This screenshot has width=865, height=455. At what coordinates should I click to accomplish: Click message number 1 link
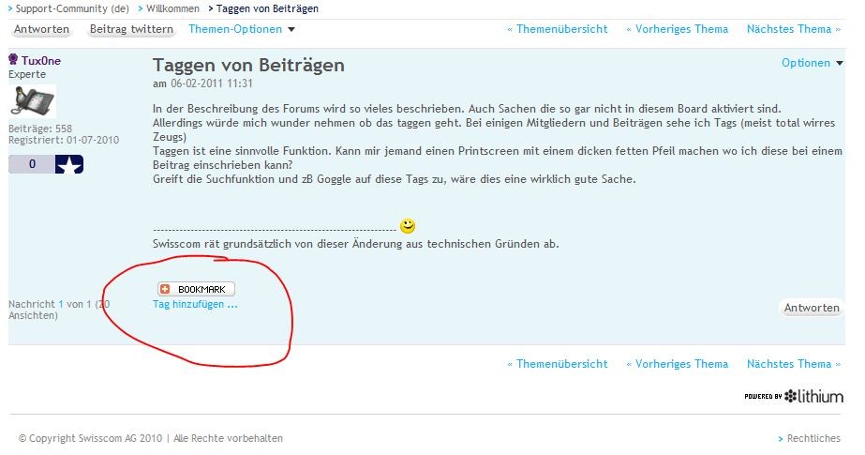61,304
